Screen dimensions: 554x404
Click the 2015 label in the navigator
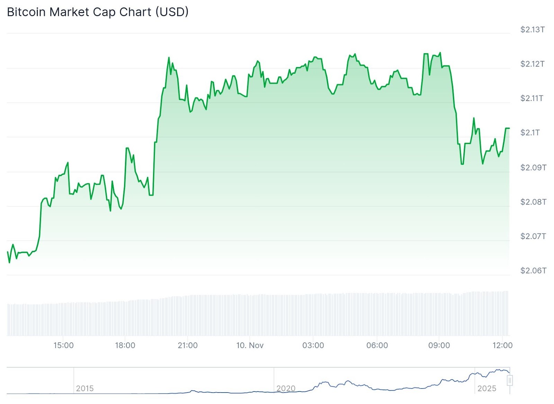pos(85,388)
